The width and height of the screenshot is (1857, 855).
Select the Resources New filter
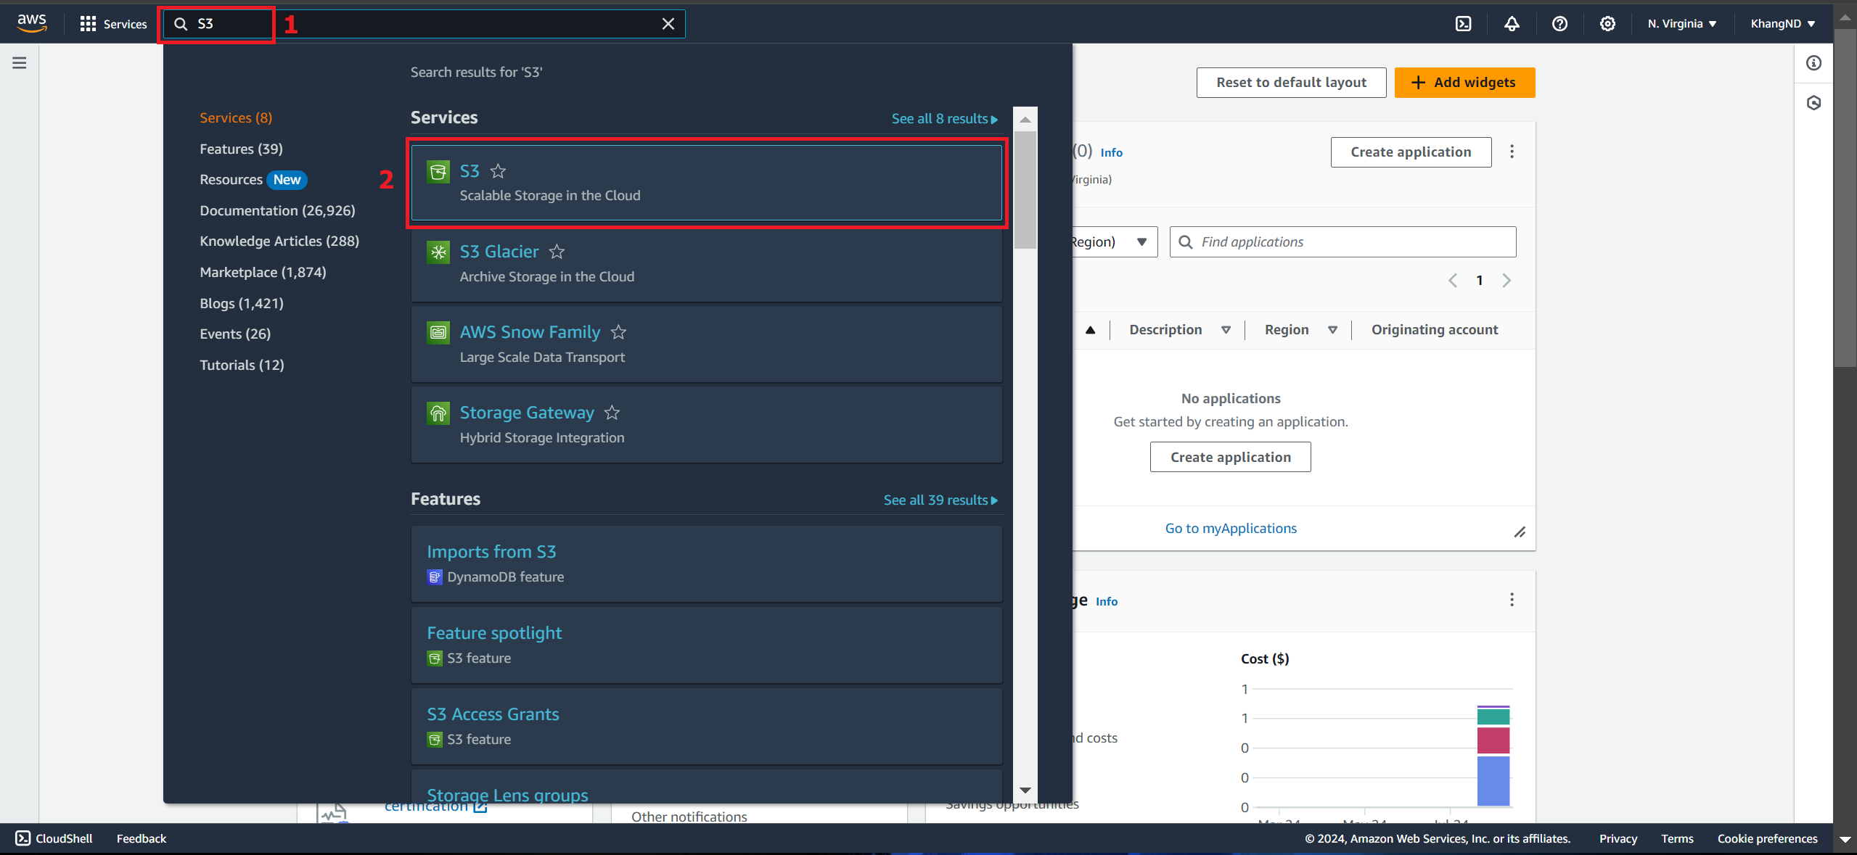[253, 179]
